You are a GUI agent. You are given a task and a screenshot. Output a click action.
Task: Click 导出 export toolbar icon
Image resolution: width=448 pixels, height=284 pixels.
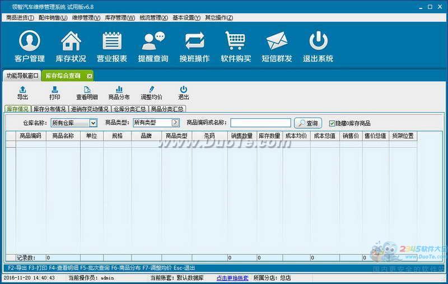pyautogui.click(x=22, y=93)
